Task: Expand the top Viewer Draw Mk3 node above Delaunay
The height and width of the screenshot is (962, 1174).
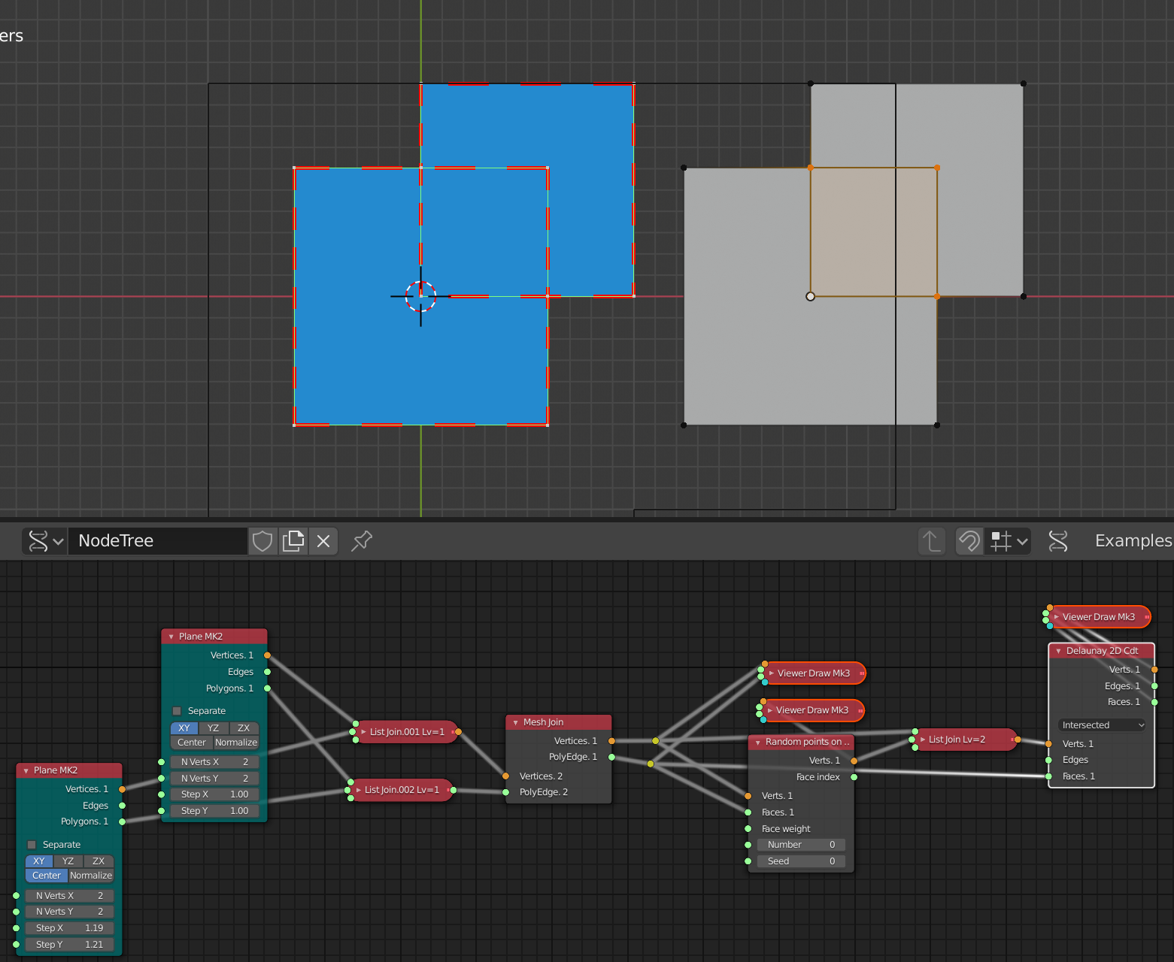Action: pos(1057,617)
